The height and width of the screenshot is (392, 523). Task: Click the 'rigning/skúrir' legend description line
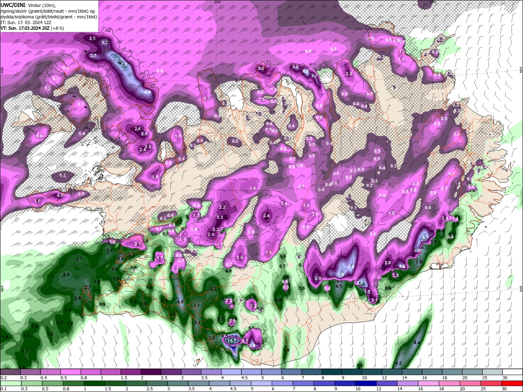click(x=48, y=11)
